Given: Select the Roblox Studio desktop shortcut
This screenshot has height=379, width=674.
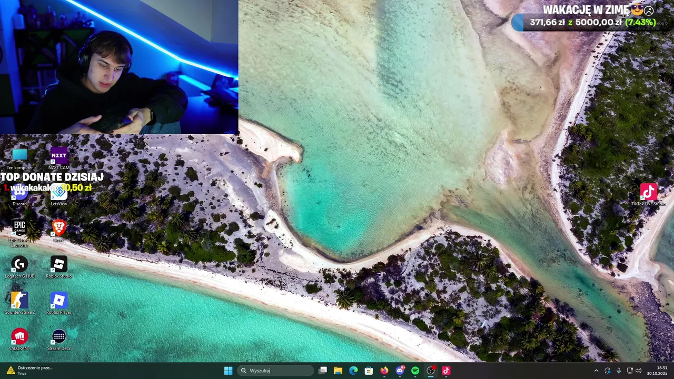Looking at the screenshot, I should (x=59, y=267).
